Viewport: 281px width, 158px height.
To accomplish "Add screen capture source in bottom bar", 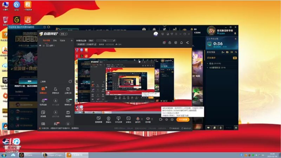I will pos(99,120).
